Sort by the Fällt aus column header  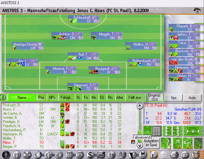135,98
